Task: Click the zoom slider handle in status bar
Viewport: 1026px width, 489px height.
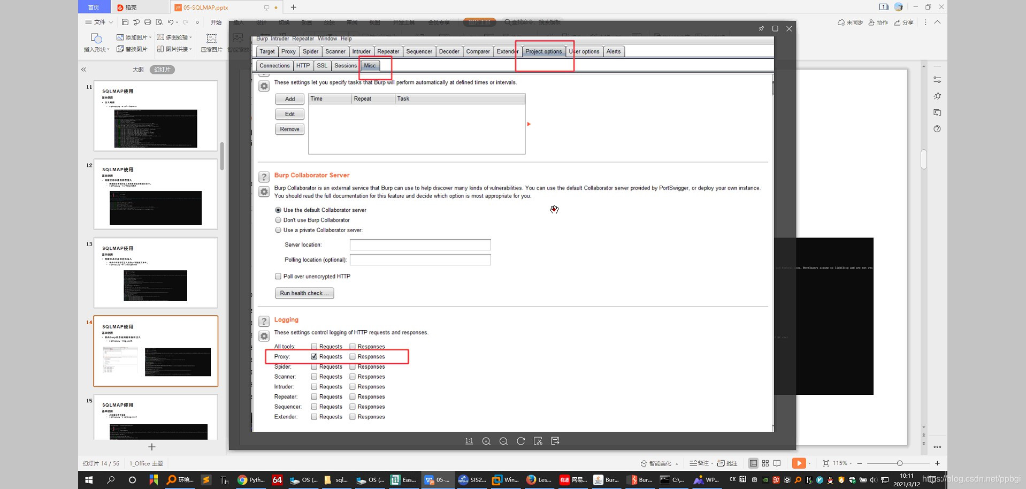Action: coord(900,463)
